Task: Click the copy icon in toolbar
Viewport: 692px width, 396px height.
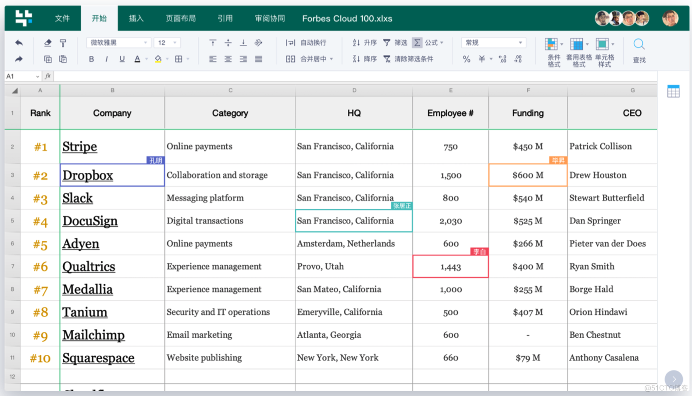Action: [x=48, y=59]
